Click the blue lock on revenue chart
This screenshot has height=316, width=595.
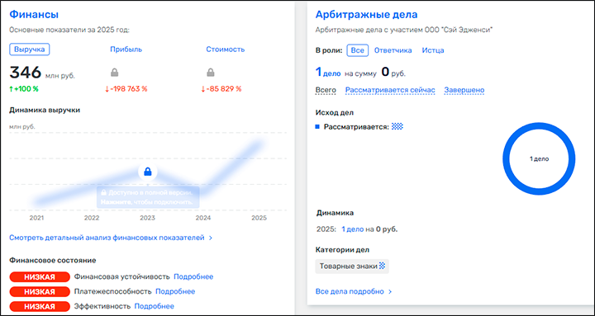point(148,172)
